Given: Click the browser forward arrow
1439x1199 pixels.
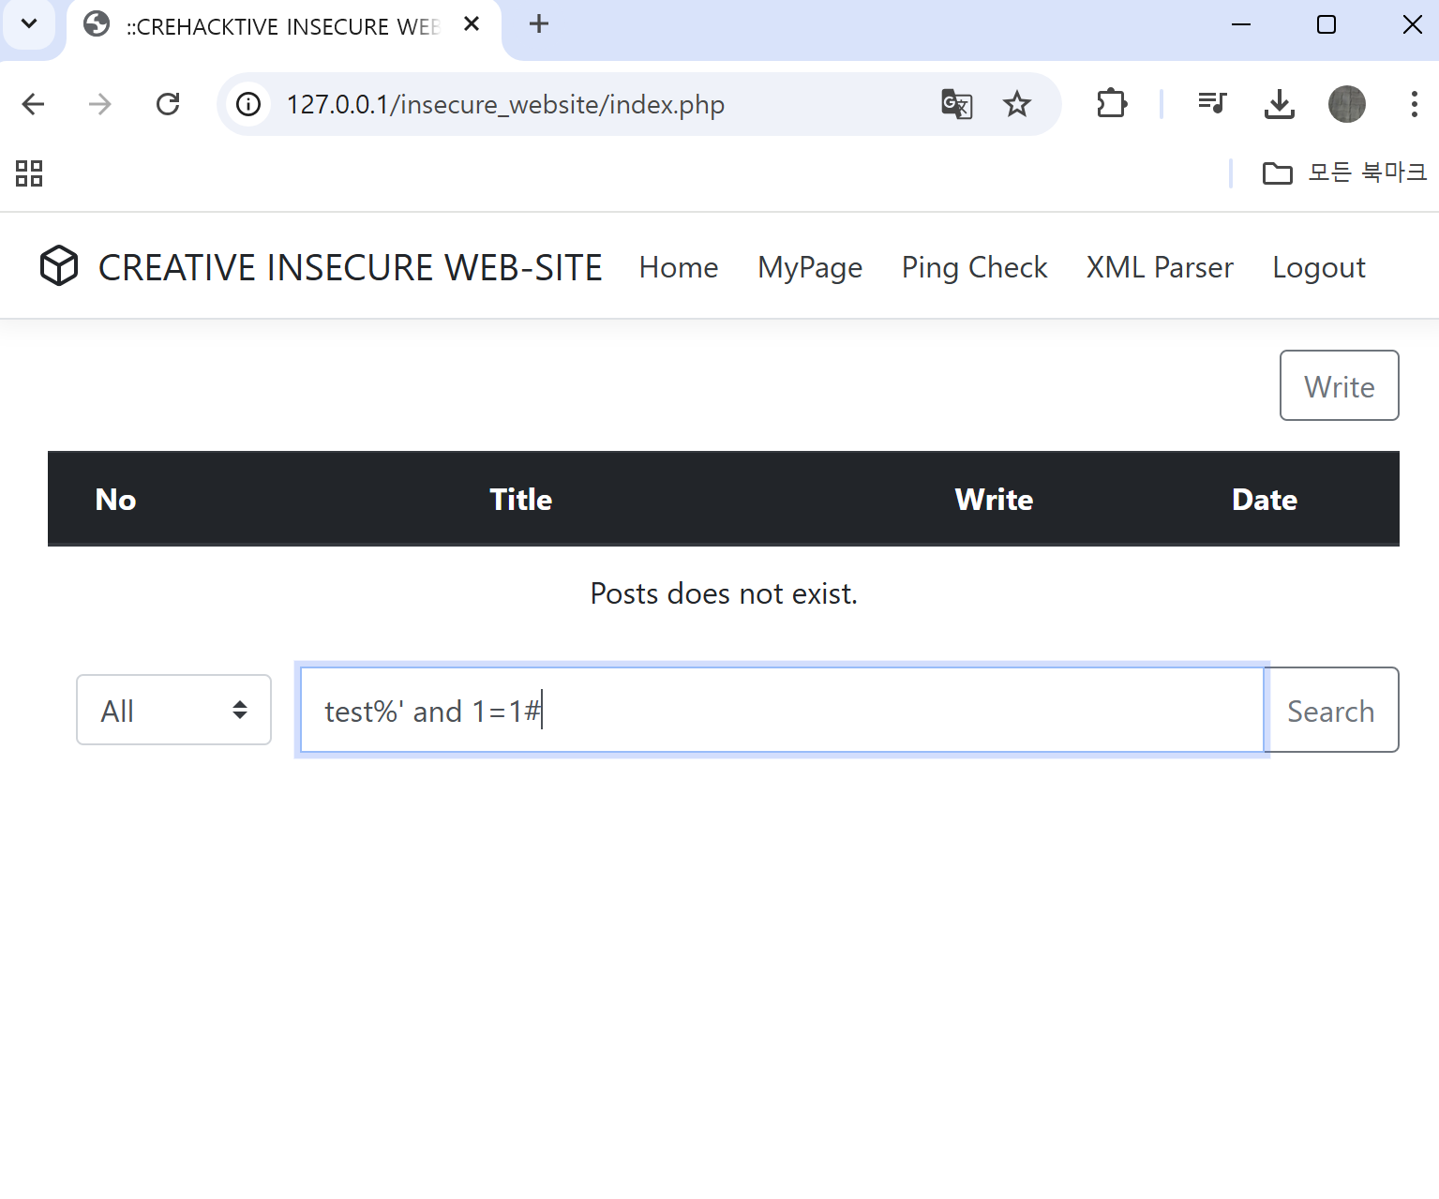Looking at the screenshot, I should click(x=100, y=104).
